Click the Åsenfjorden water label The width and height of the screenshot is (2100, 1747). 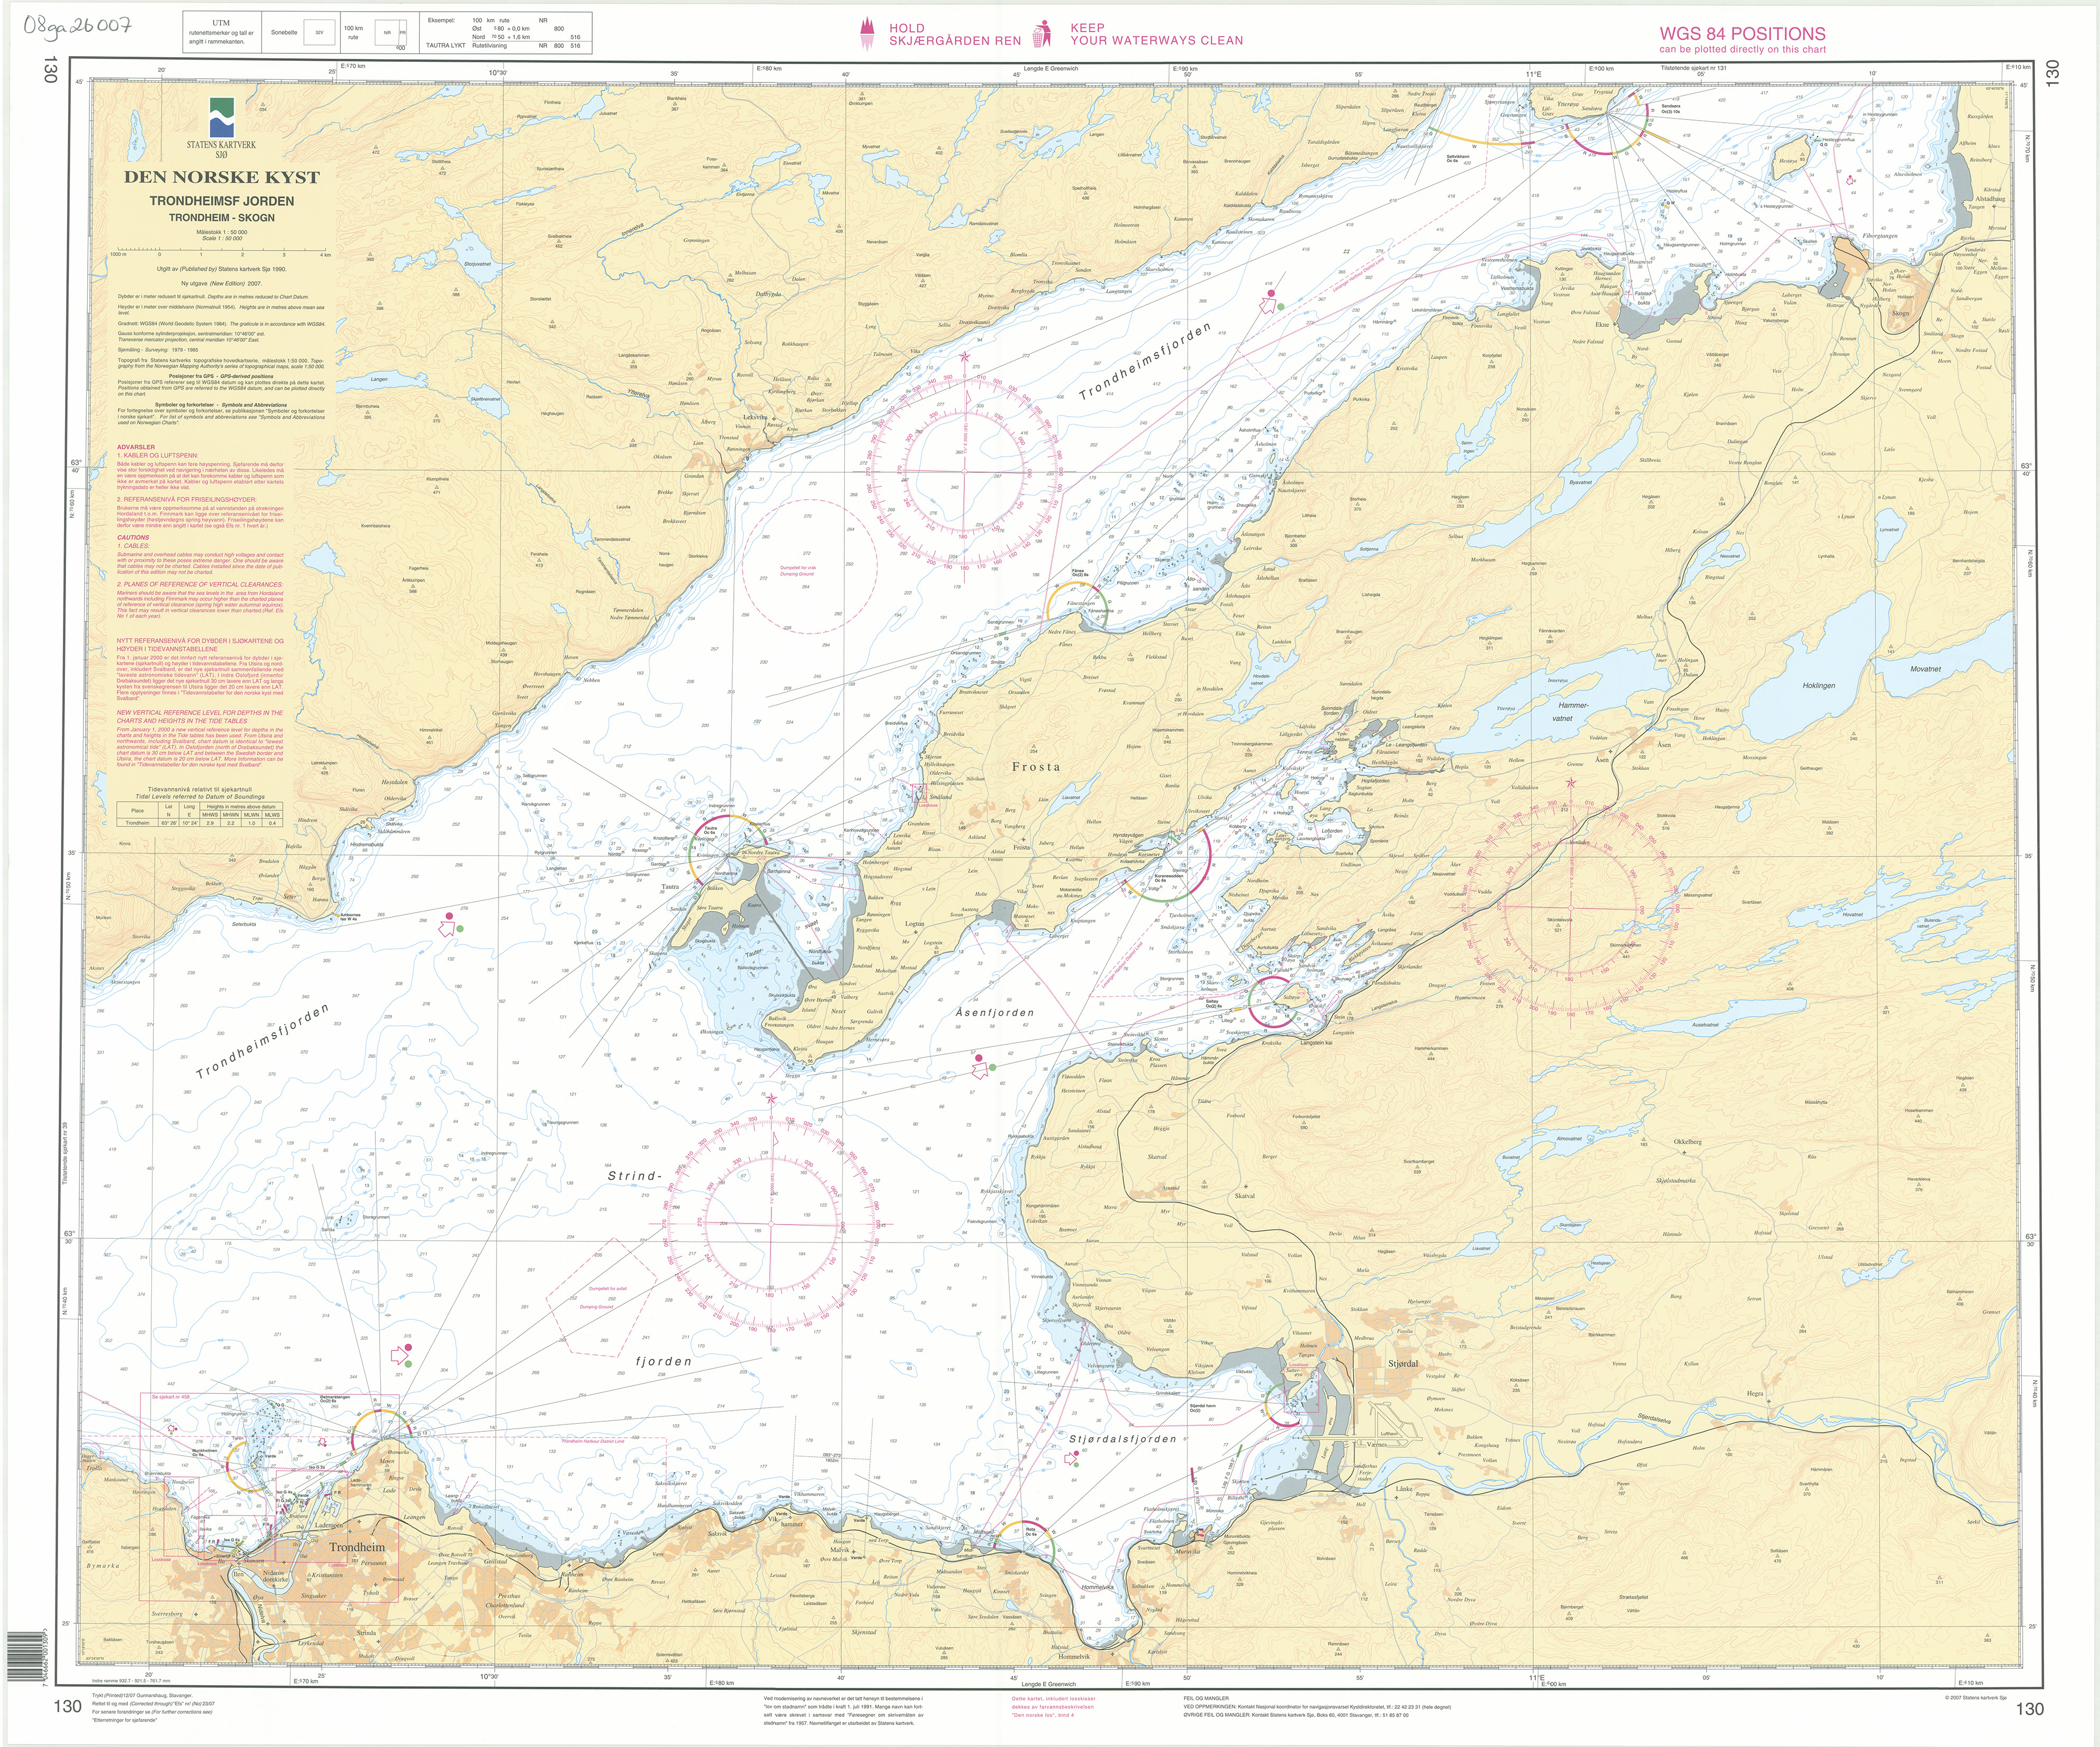coord(994,1012)
